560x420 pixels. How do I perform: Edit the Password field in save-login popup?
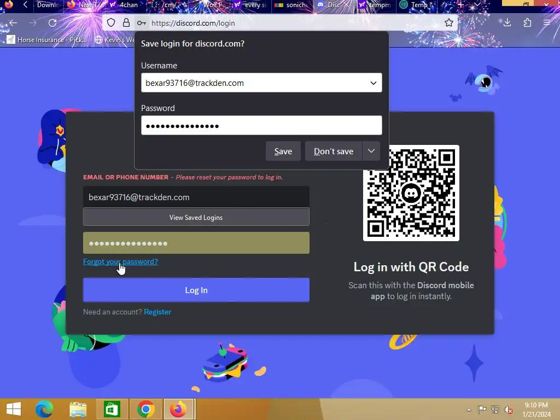coord(261,125)
